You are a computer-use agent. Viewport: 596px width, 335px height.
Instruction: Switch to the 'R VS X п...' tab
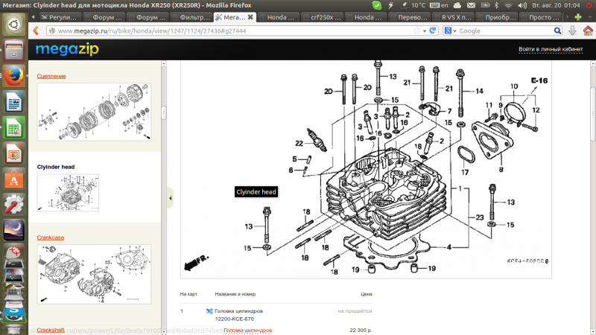pos(453,17)
